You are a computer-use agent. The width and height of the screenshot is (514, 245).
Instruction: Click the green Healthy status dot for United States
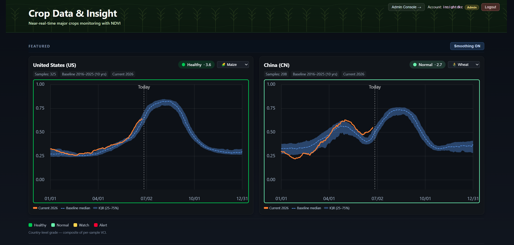point(184,65)
